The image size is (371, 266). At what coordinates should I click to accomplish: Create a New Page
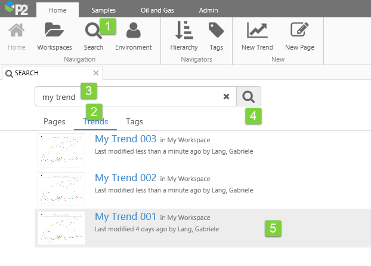point(299,31)
